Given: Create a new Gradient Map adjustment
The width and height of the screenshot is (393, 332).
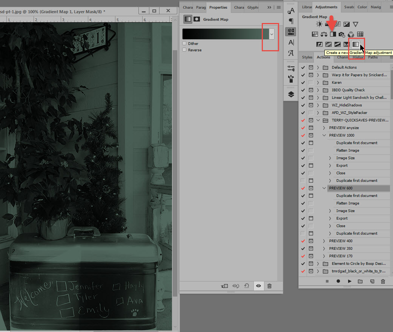Looking at the screenshot, I should 355,45.
